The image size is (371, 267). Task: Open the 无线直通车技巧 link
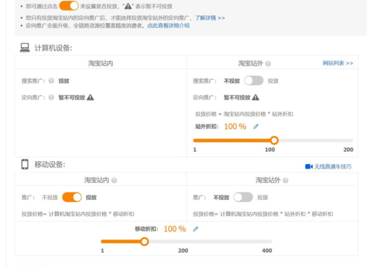click(333, 166)
